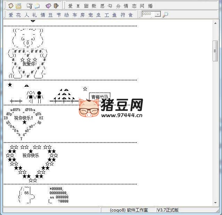Viewport: 222px width, 215px height.
Task: Click the scrollbar down arrow
Action: coord(215,203)
